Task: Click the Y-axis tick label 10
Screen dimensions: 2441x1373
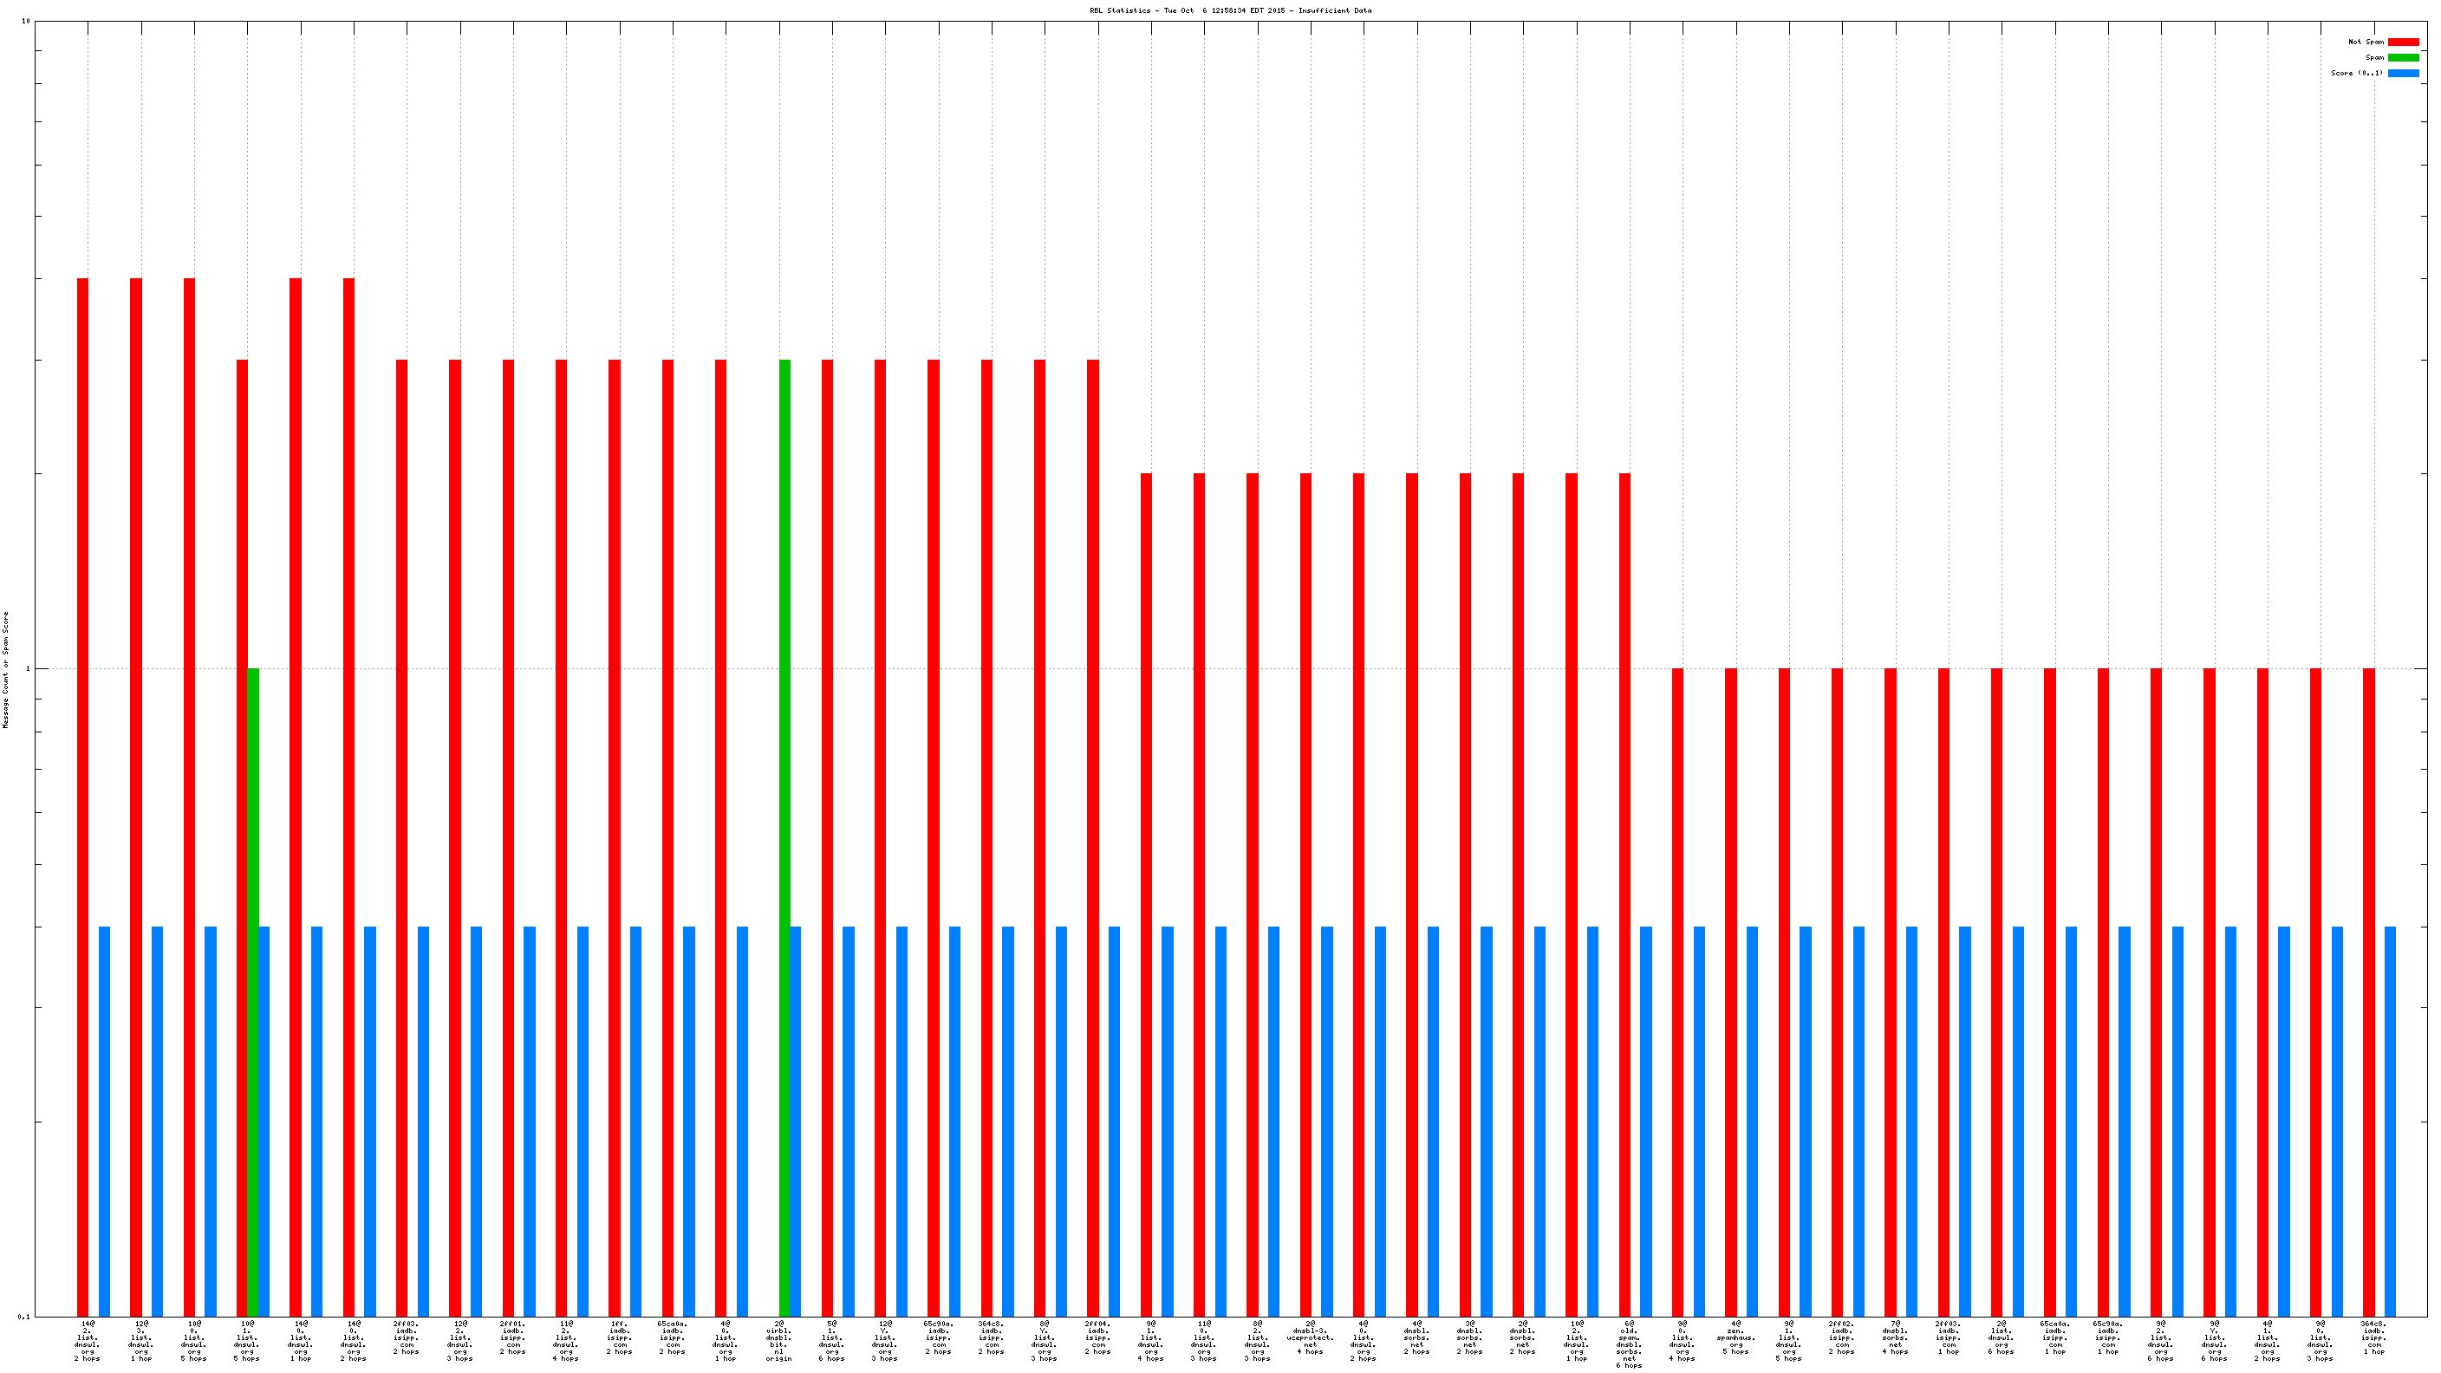Action: [26, 21]
